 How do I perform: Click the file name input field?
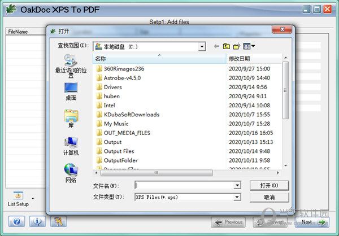185,185
